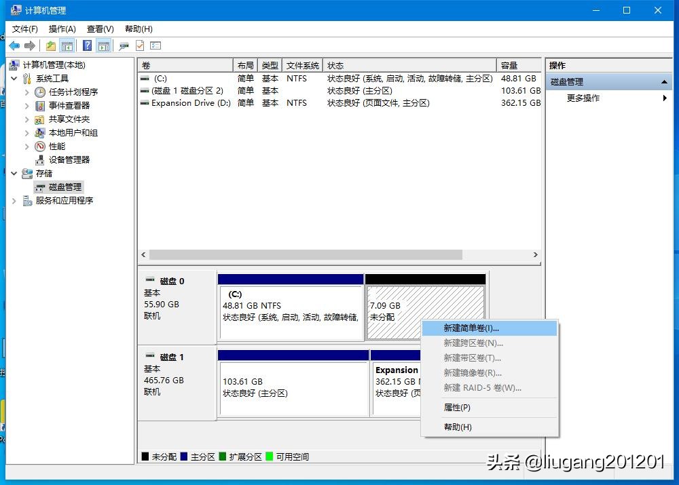Click the (C:) volume disk icon
The width and height of the screenshot is (679, 485).
click(145, 79)
